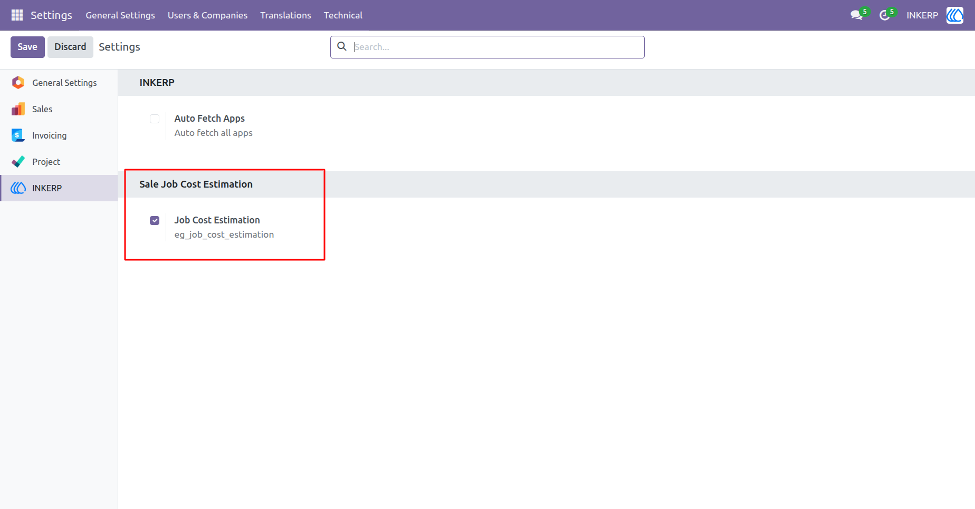Click the search magnifier icon
Screen dimensions: 975x509
click(x=342, y=46)
